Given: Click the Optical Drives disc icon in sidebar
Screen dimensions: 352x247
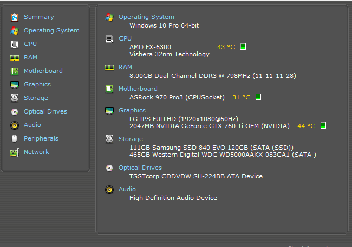Looking at the screenshot, I should tap(15, 112).
